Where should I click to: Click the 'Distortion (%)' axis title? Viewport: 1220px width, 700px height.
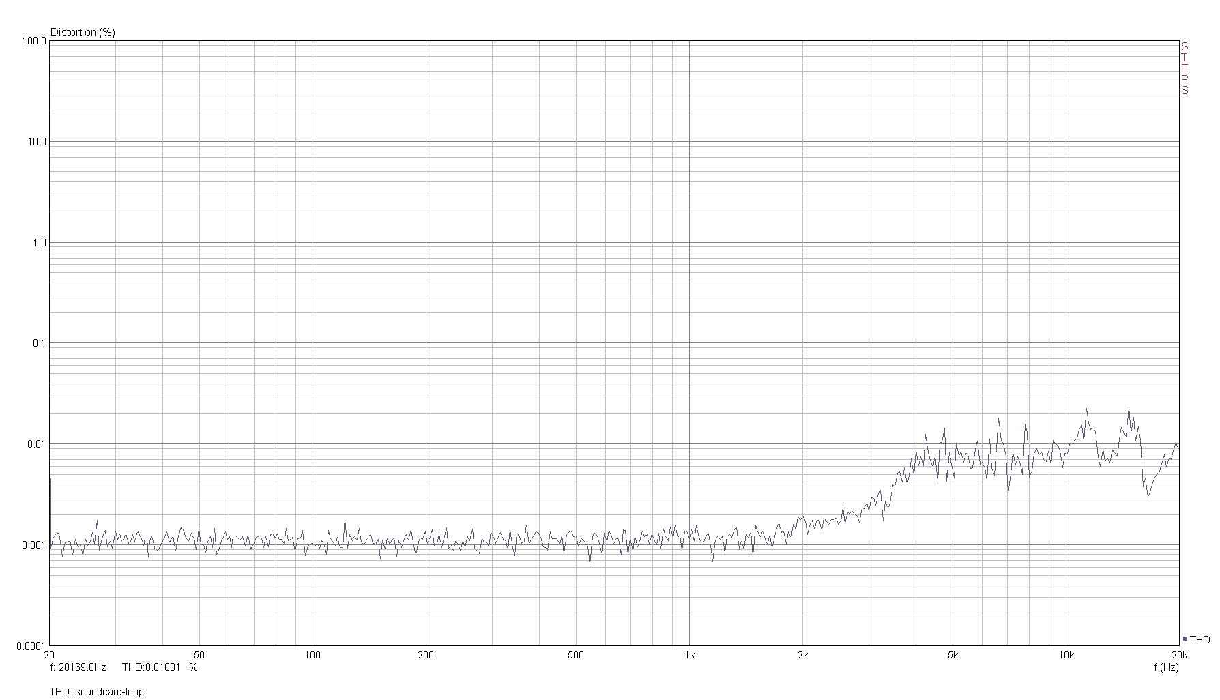(x=83, y=32)
